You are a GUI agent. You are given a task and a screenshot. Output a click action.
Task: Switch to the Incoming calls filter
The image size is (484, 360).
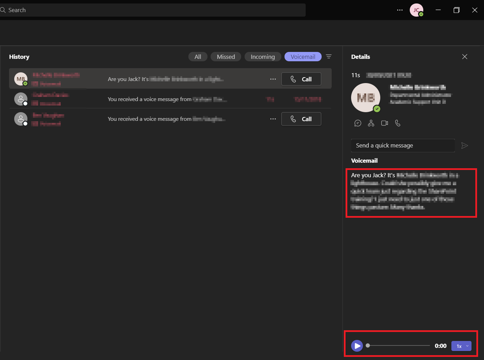point(263,56)
